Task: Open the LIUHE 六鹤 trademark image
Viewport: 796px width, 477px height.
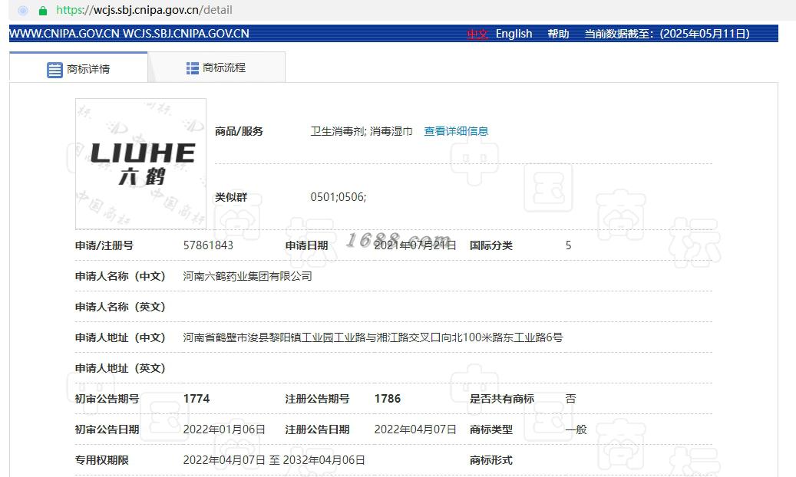Action: [141, 164]
